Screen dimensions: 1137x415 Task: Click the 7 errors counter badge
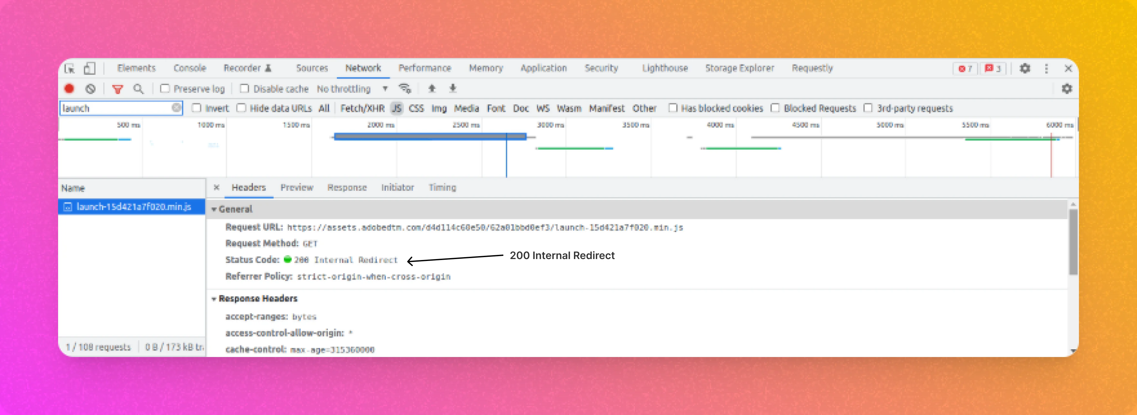click(x=965, y=68)
